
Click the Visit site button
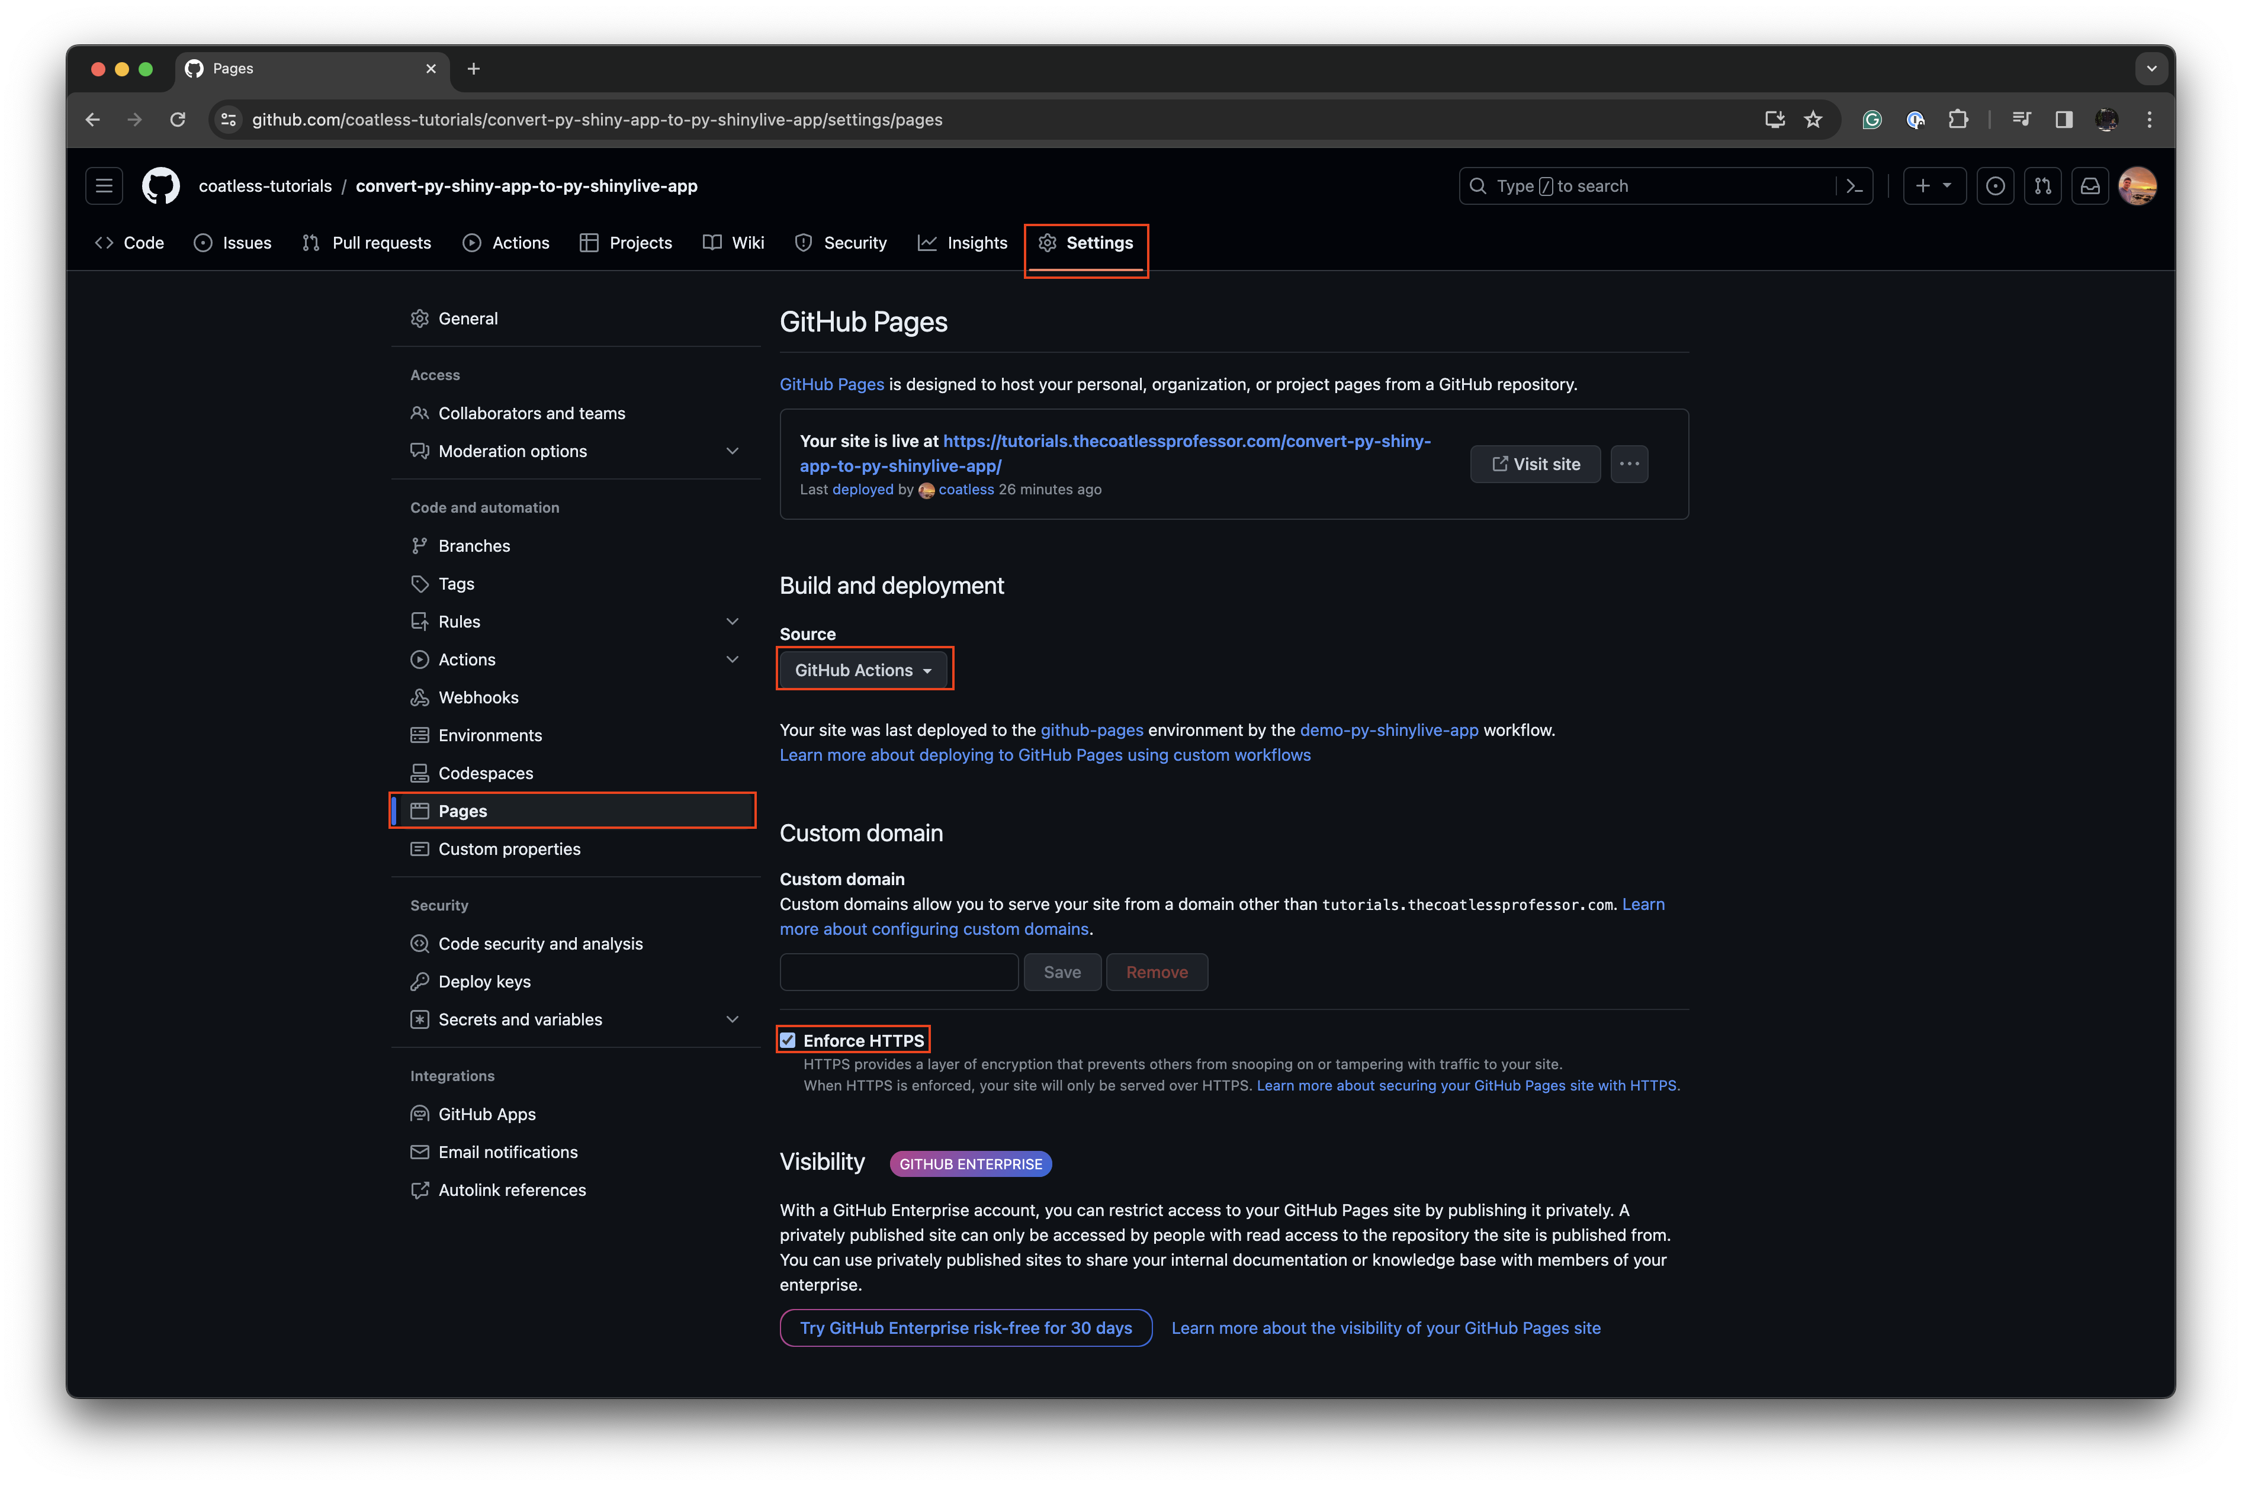1535,464
